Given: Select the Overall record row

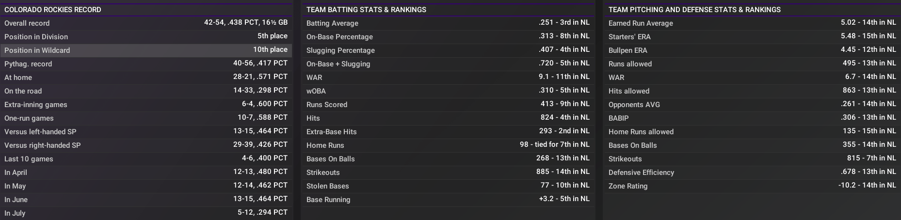Looking at the screenshot, I should [145, 23].
